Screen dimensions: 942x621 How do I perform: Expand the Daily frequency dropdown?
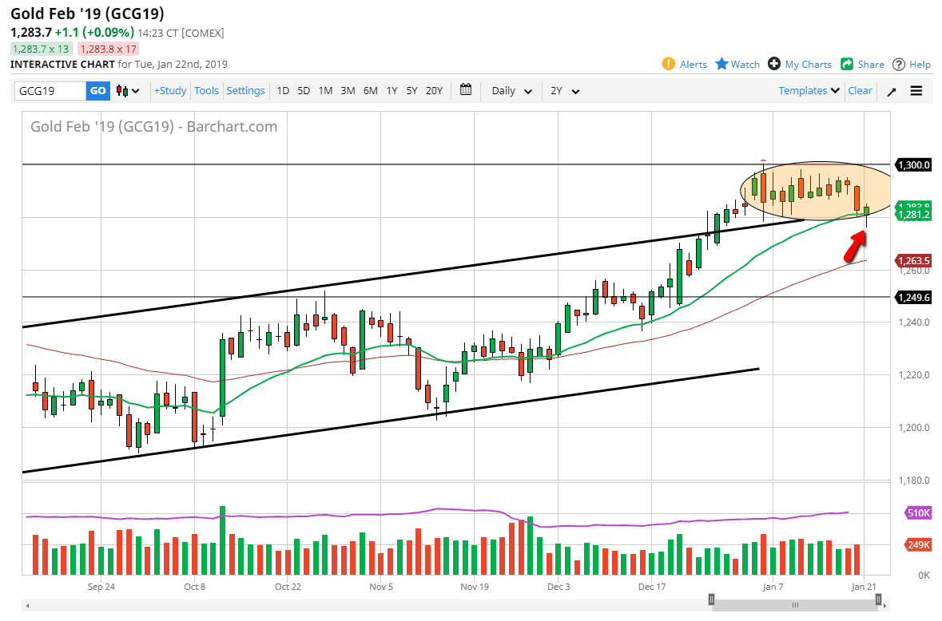point(511,91)
